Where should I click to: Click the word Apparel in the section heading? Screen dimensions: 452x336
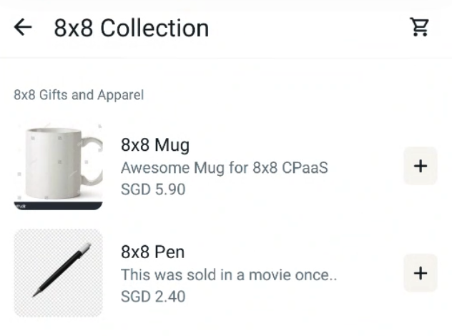(x=121, y=94)
